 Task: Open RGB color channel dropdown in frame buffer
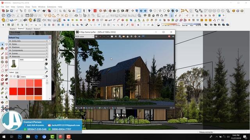[84, 37]
